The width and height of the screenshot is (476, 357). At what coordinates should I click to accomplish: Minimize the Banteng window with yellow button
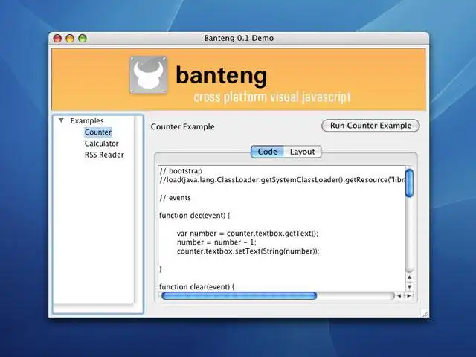click(70, 38)
